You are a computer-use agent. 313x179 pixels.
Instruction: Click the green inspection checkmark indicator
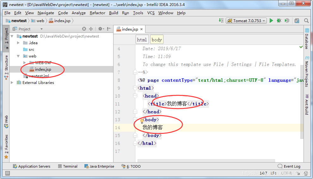click(x=301, y=47)
